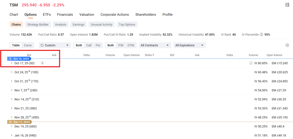Click the IV Percentile info icon
The width and height of the screenshot is (293, 139).
262,34
